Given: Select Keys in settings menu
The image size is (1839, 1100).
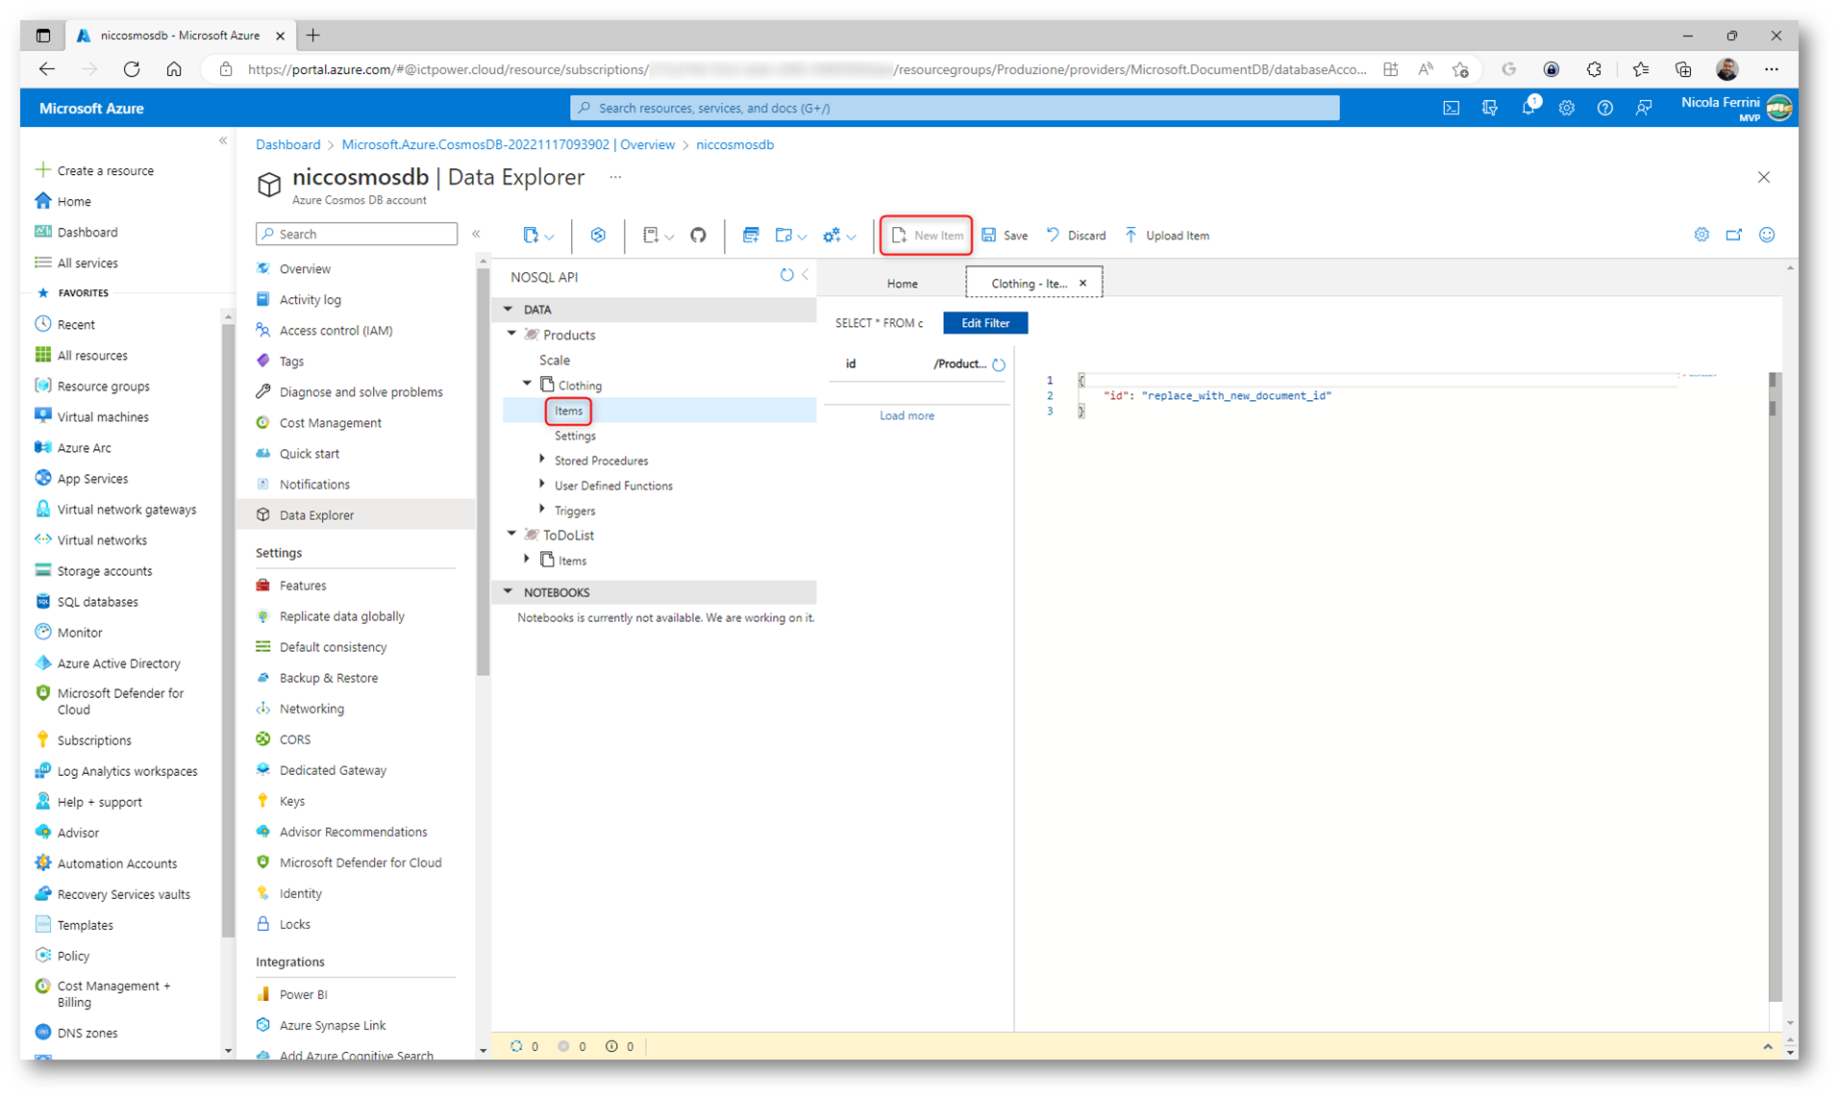Looking at the screenshot, I should tap(291, 801).
